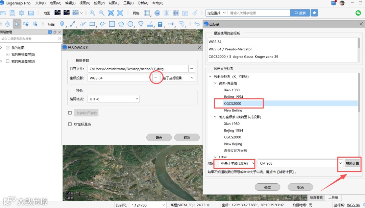This screenshot has width=365, height=208.
Task: Select 'CGCS2000 / 3-degree Gauss-Kruger zone 39'
Action: point(243,56)
